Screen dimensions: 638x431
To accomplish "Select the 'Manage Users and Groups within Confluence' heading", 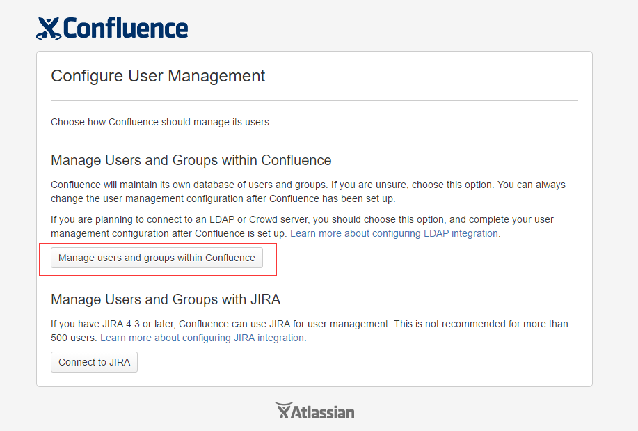I will [x=191, y=161].
